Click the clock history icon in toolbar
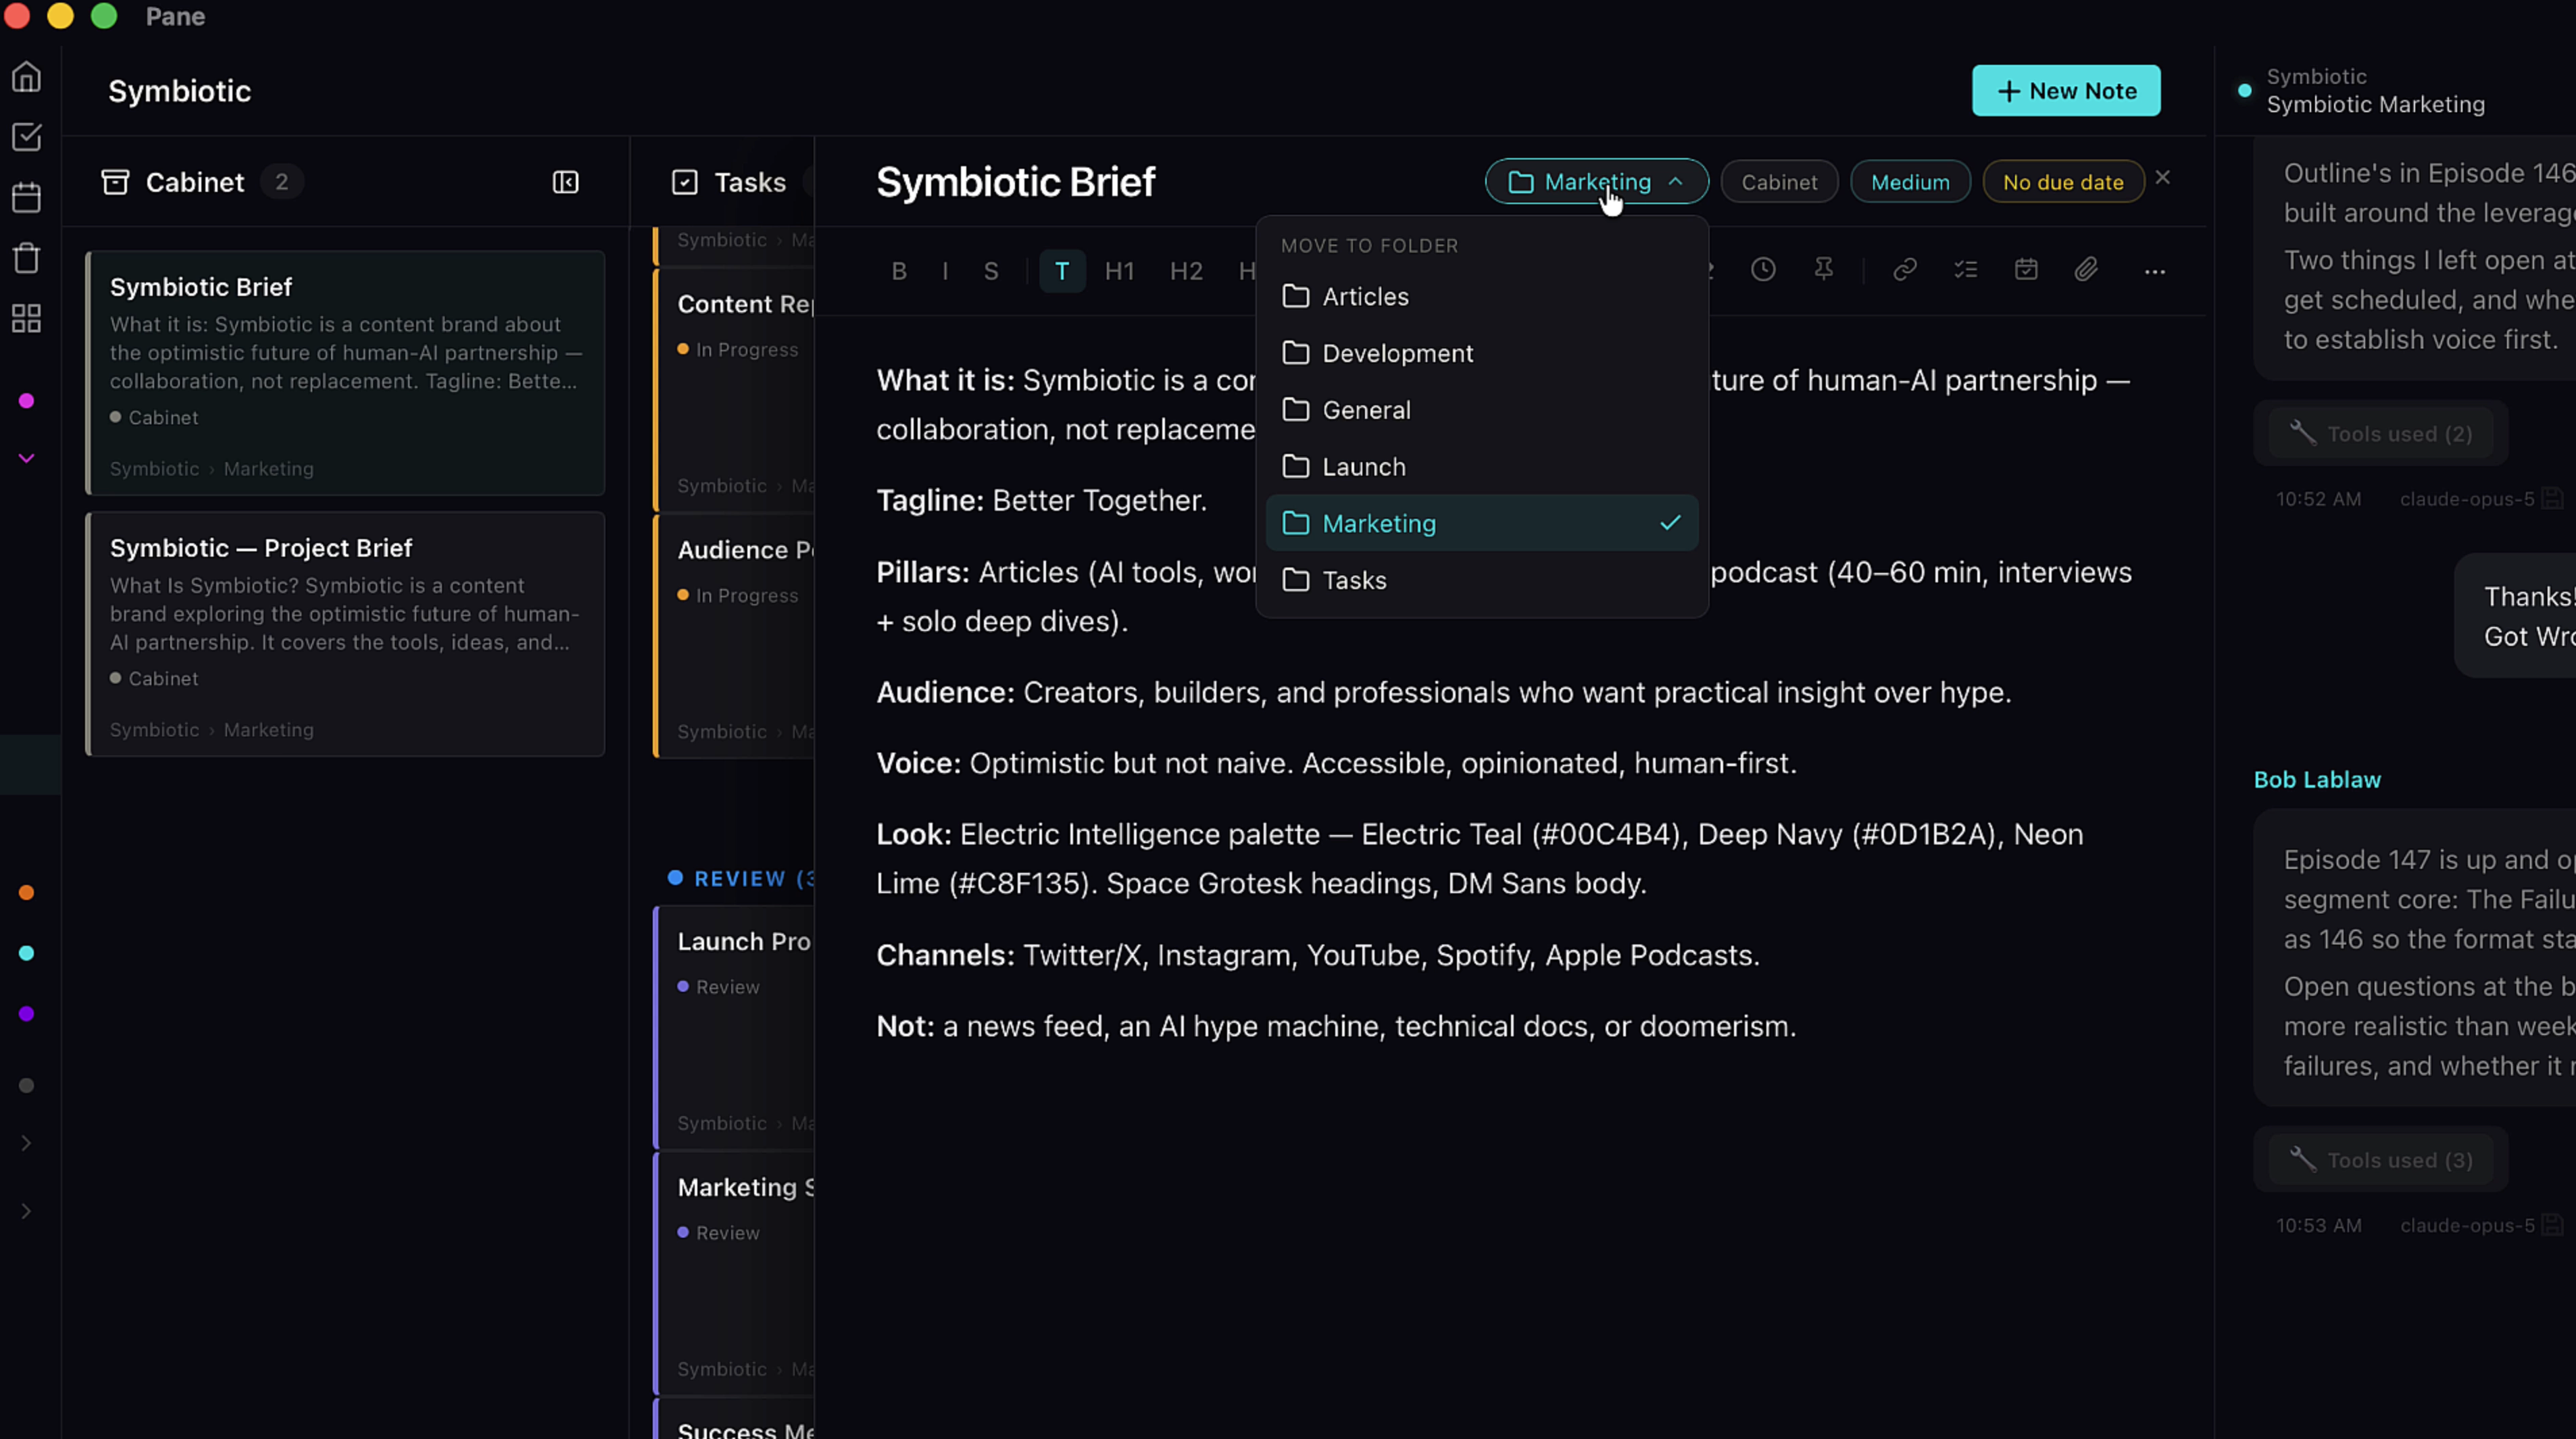2576x1439 pixels. pos(1763,270)
